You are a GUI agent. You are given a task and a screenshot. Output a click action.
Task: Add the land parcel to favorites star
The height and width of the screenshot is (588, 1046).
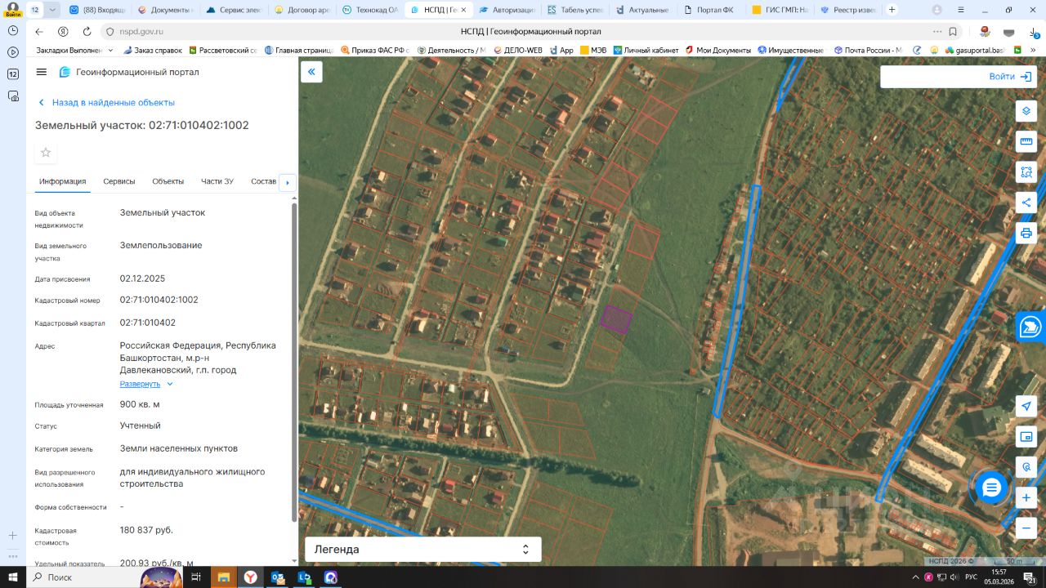pos(46,153)
